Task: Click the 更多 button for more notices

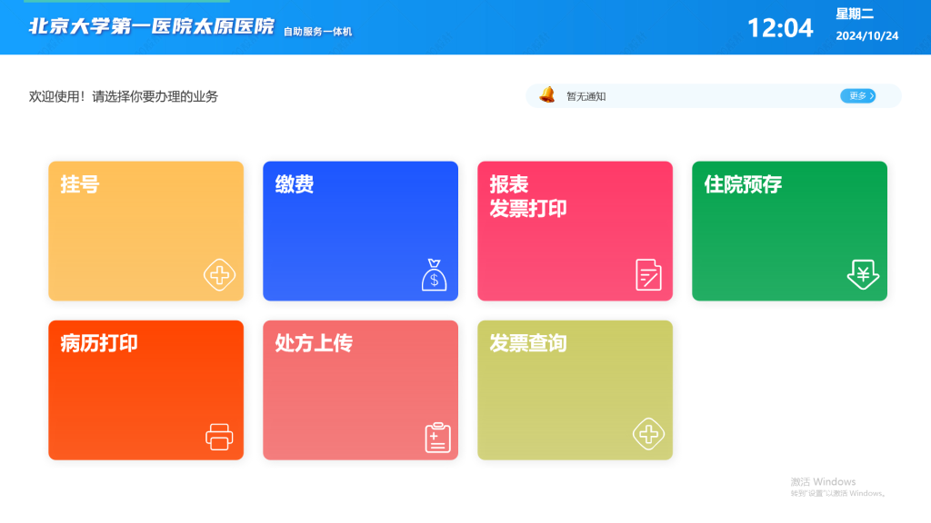Action: pos(858,95)
